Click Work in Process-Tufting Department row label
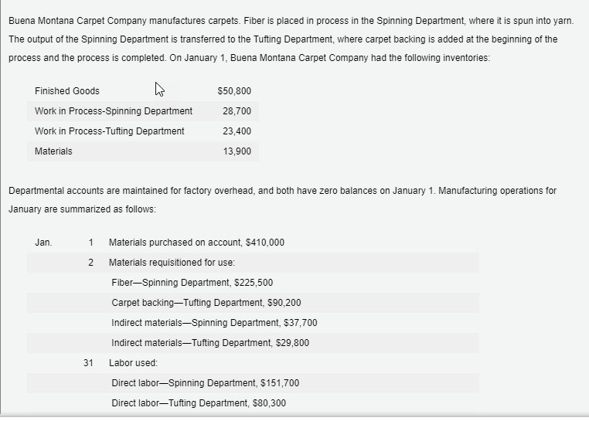The image size is (589, 421). [109, 131]
